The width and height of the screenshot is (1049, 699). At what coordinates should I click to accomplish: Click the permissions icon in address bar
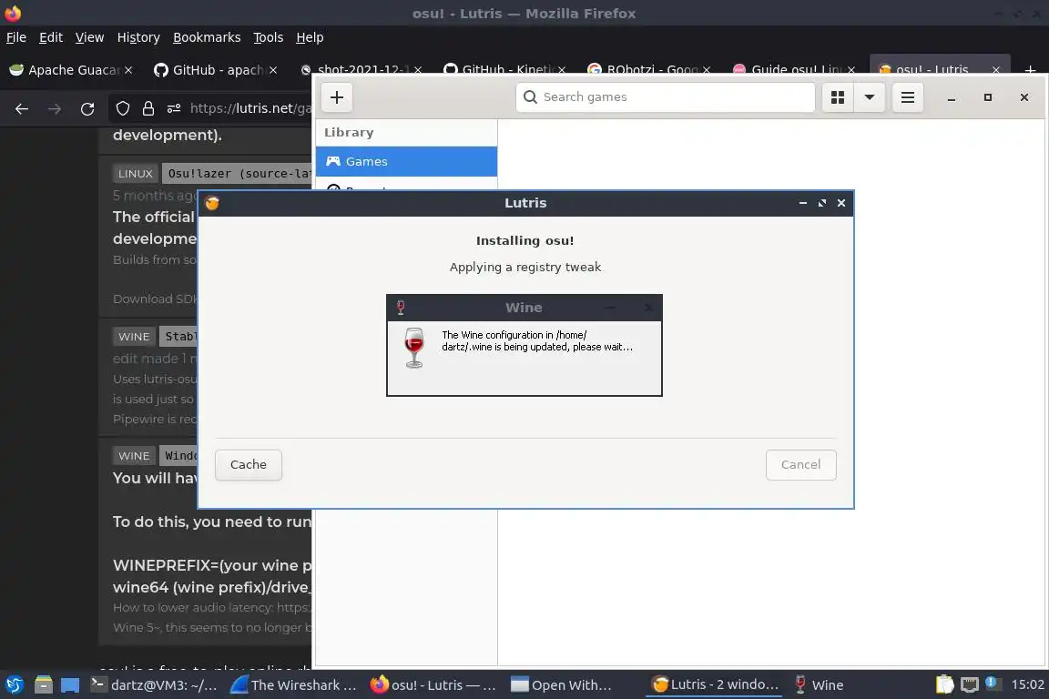click(x=174, y=108)
